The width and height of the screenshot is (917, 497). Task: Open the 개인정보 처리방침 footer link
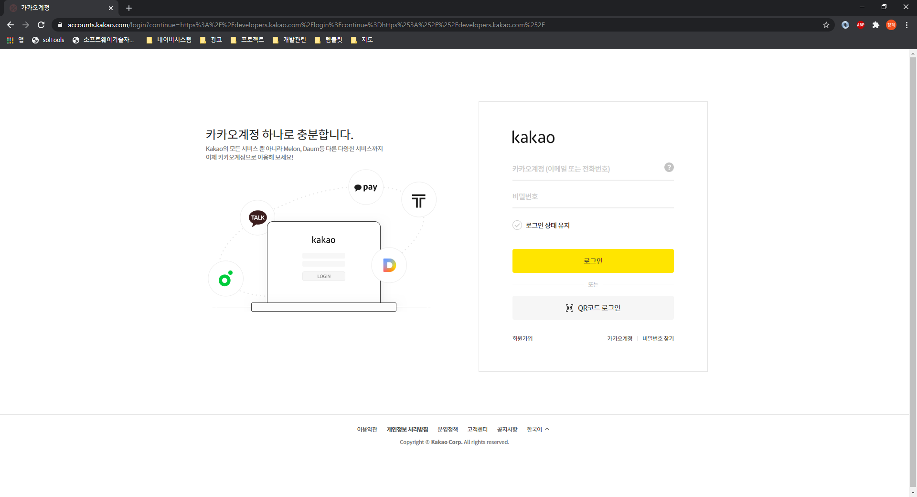407,429
